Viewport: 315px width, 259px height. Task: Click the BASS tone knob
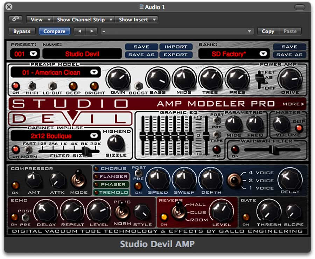158,78
